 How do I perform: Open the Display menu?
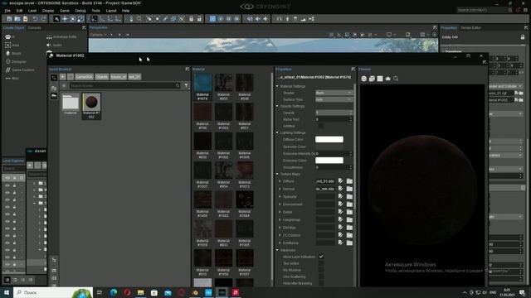48,11
